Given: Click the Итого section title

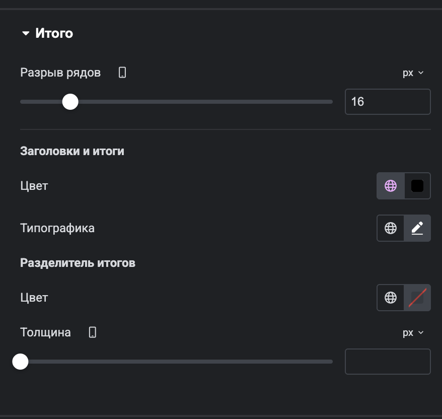Looking at the screenshot, I should [x=54, y=33].
